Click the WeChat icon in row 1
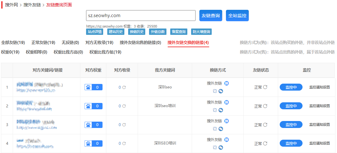 pos(221,91)
